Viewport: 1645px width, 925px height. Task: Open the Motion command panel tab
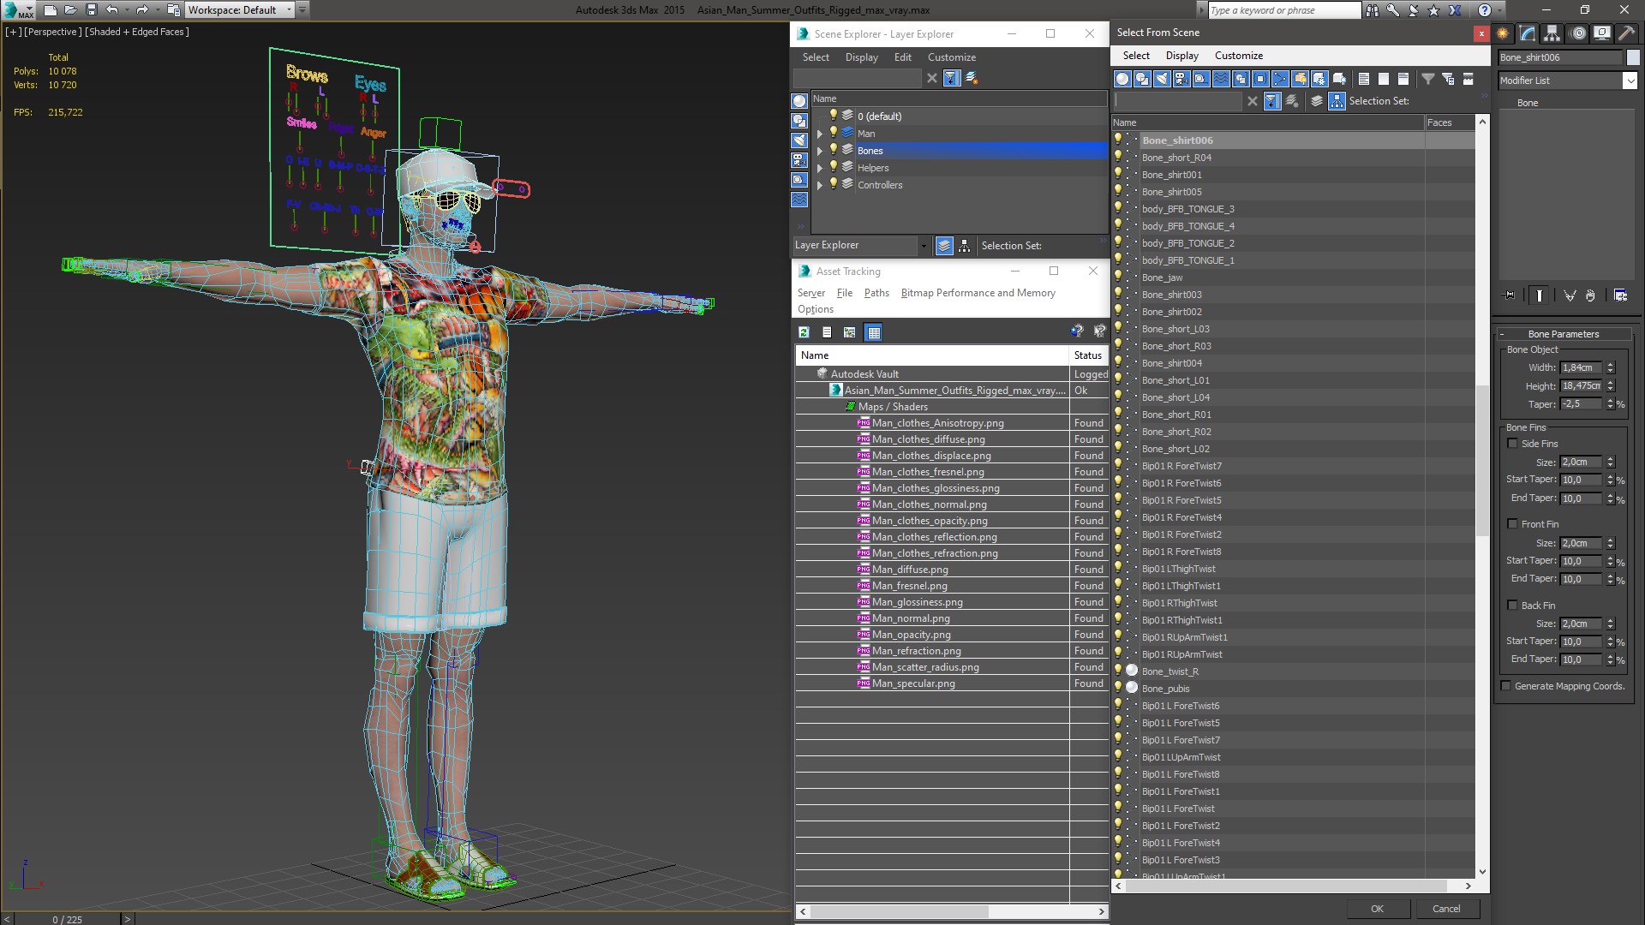point(1577,33)
